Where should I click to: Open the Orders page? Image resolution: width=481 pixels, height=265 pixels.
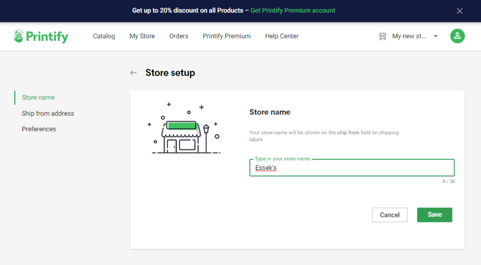(179, 36)
